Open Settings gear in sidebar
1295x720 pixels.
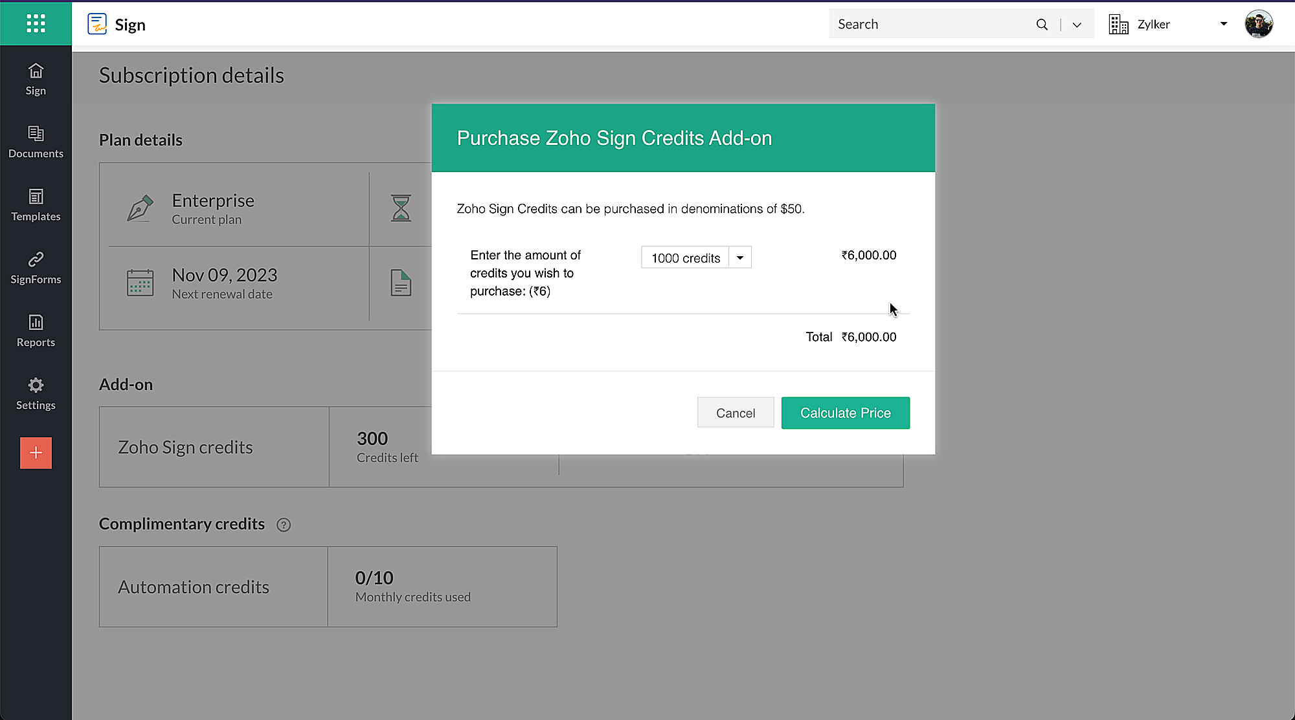[36, 393]
